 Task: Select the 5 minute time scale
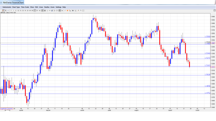[x=16, y=11]
